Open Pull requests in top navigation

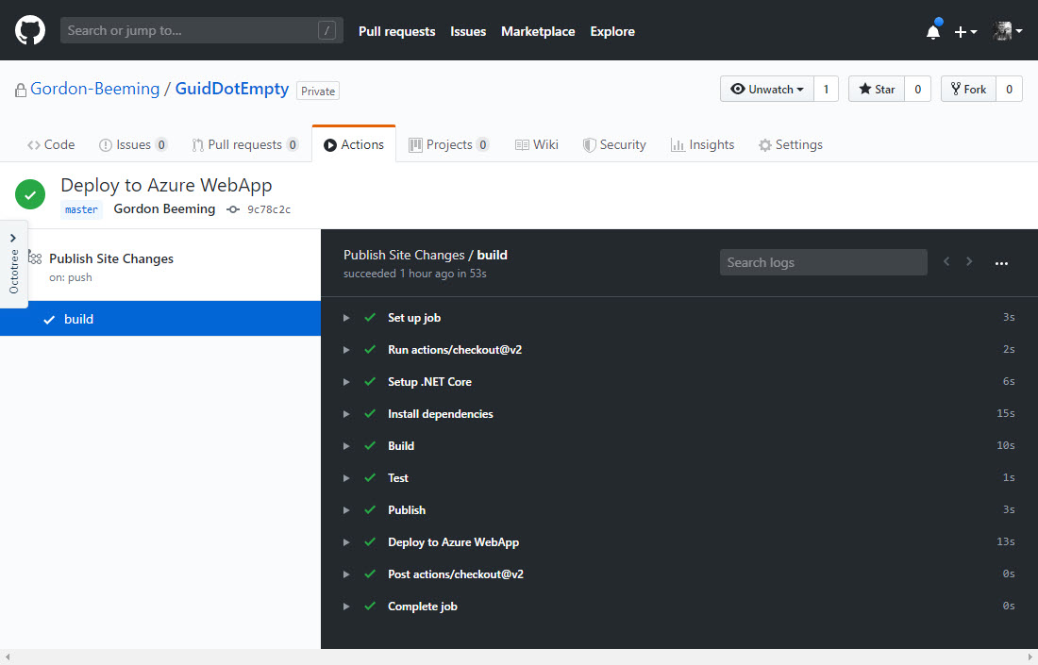[396, 31]
